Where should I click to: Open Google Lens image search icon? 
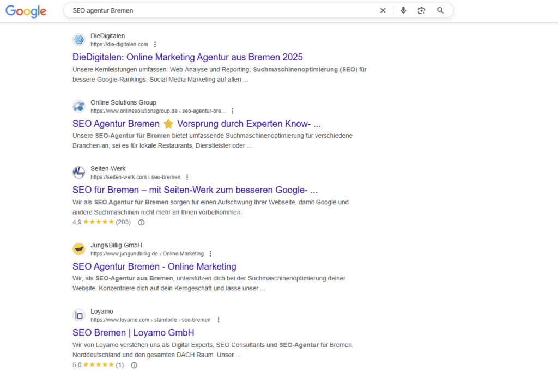pos(422,11)
